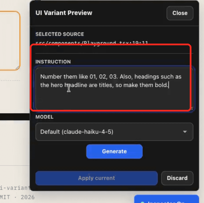The width and height of the screenshot is (204, 203).
Task: Close the UI Variant Preview panel
Action: 180,13
